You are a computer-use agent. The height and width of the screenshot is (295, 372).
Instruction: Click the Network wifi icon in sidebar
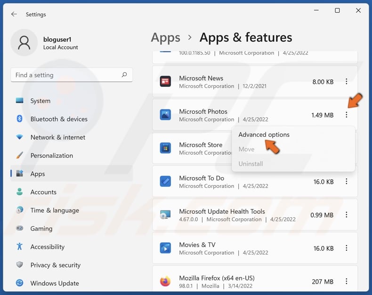[x=19, y=137]
